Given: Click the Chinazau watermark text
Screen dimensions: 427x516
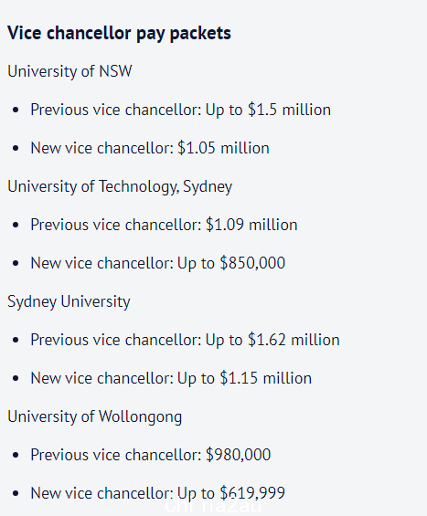Looking at the screenshot, I should click(214, 505).
